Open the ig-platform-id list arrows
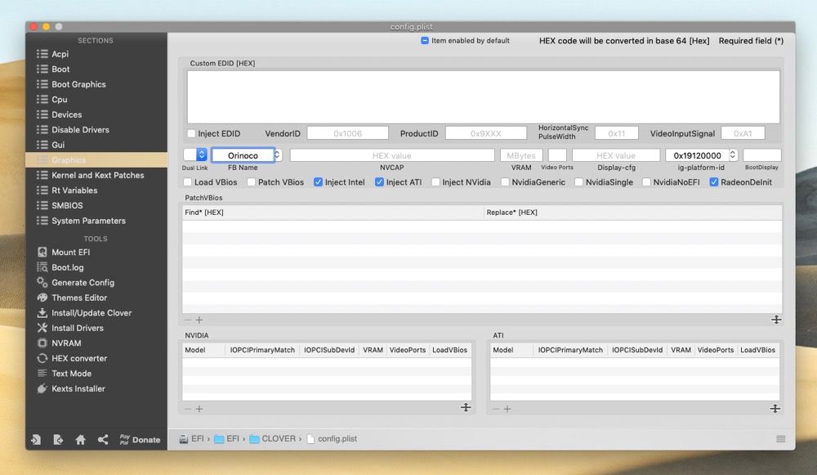The image size is (817, 475). point(733,155)
